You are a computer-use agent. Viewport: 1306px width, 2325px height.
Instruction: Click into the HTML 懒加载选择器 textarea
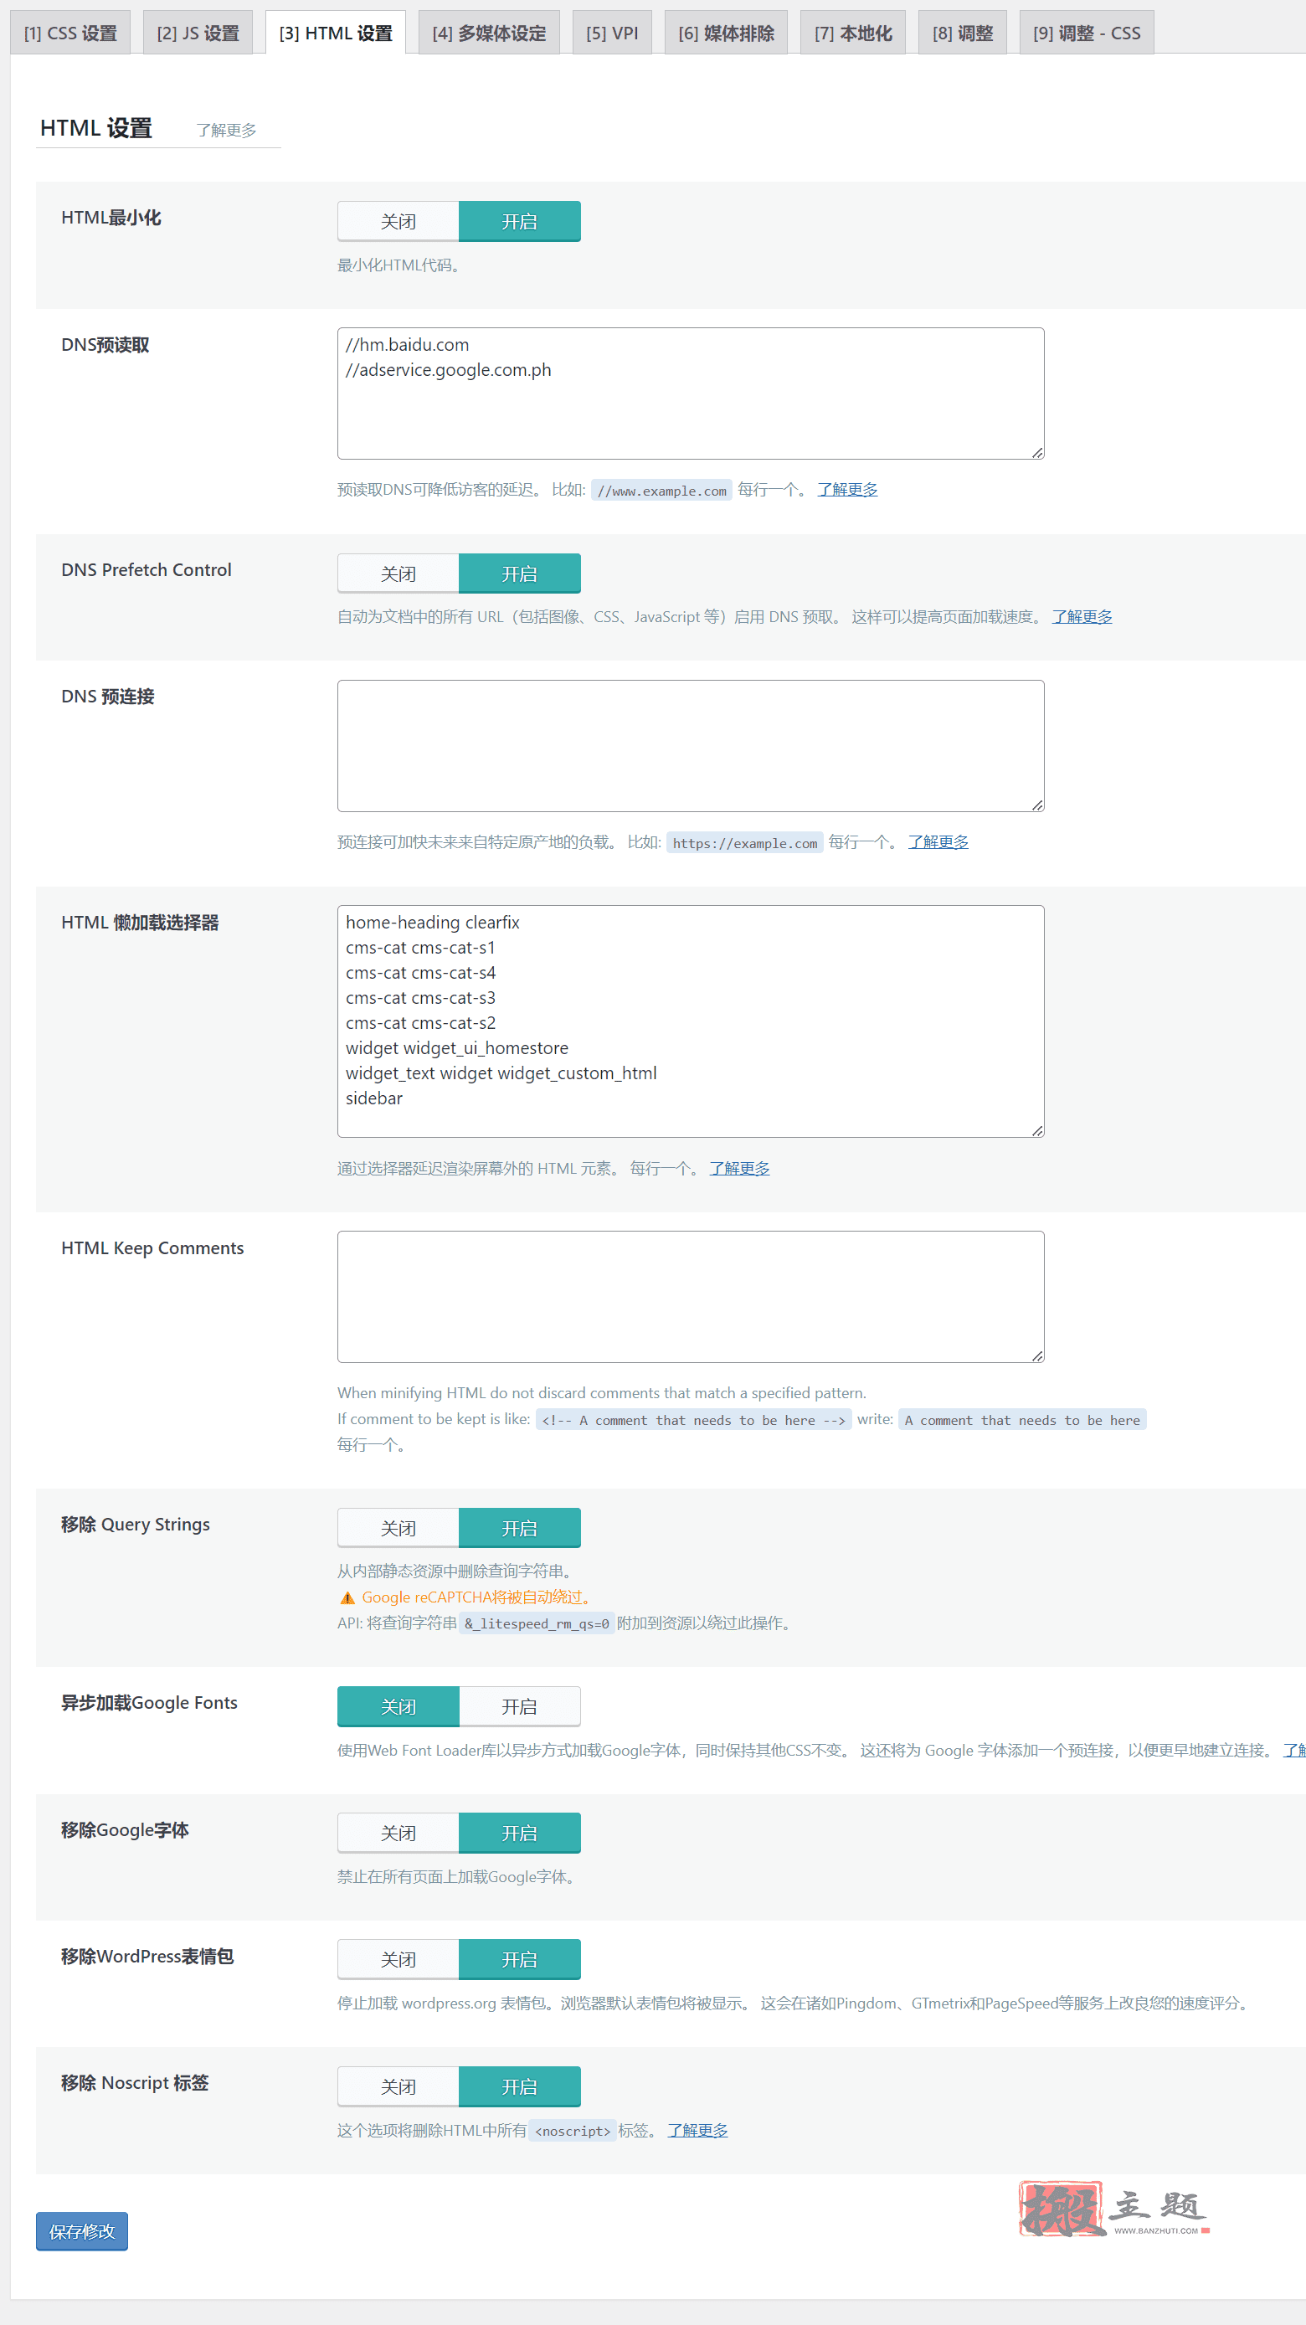691,1021
